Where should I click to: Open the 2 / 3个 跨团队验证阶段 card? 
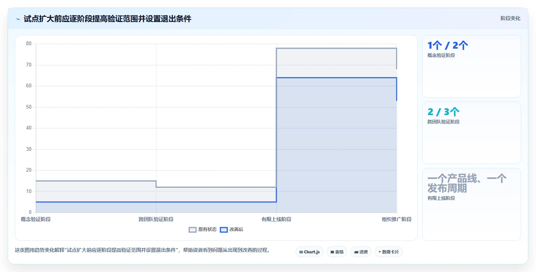pyautogui.click(x=471, y=133)
